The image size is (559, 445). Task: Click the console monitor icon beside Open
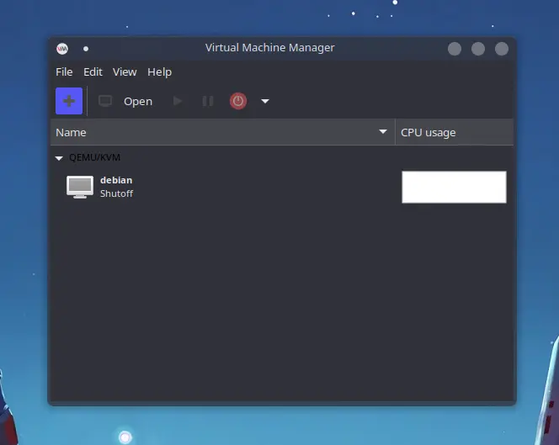(105, 101)
